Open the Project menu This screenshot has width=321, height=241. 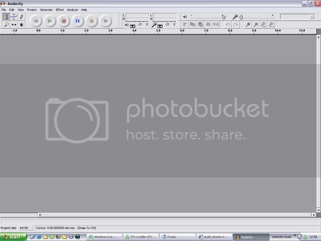pos(32,10)
